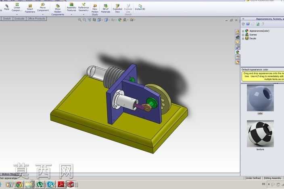Click the FR language indicator
Screen dimensions: 284x189
pos(263,184)
